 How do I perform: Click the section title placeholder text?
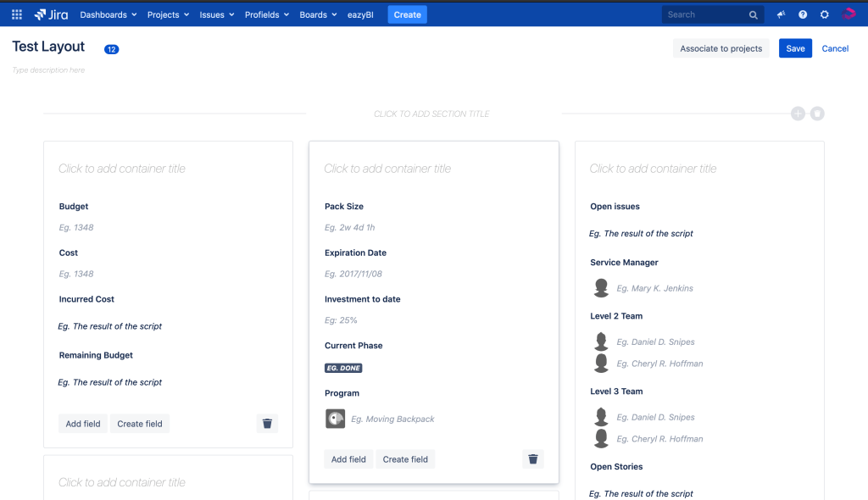431,114
